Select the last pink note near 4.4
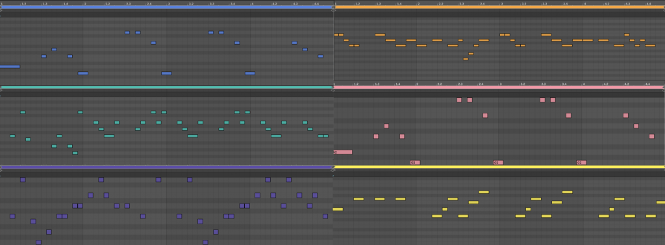This screenshot has width=665, height=245. pos(651,136)
